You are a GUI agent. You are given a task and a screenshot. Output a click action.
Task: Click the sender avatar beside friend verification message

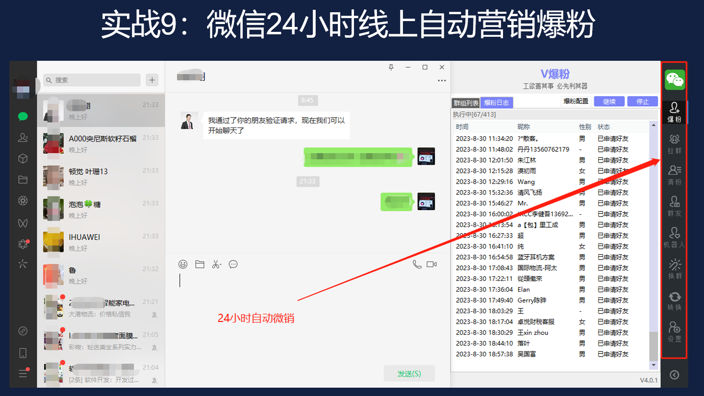pyautogui.click(x=189, y=121)
